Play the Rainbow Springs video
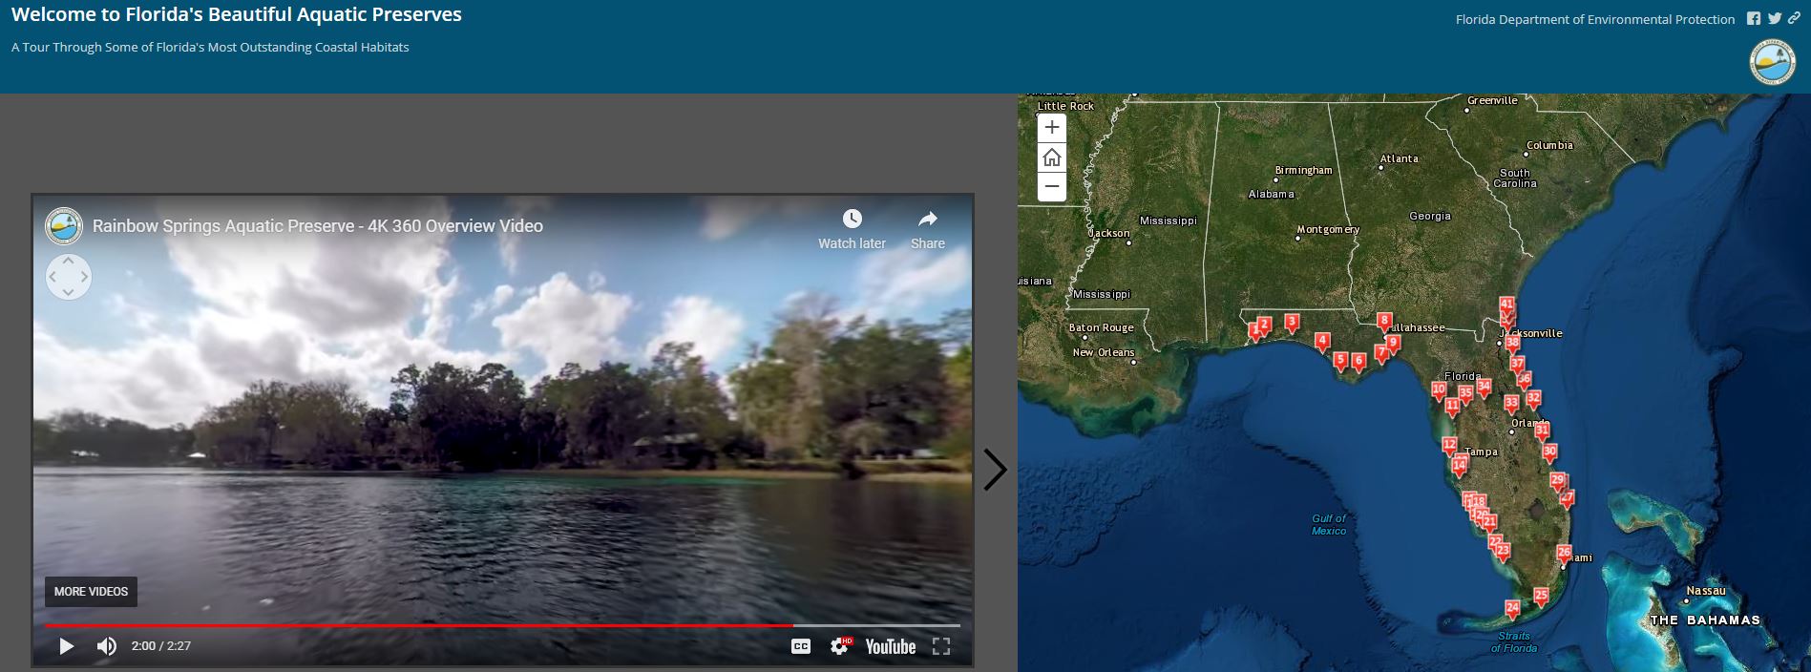1811x672 pixels. [66, 646]
